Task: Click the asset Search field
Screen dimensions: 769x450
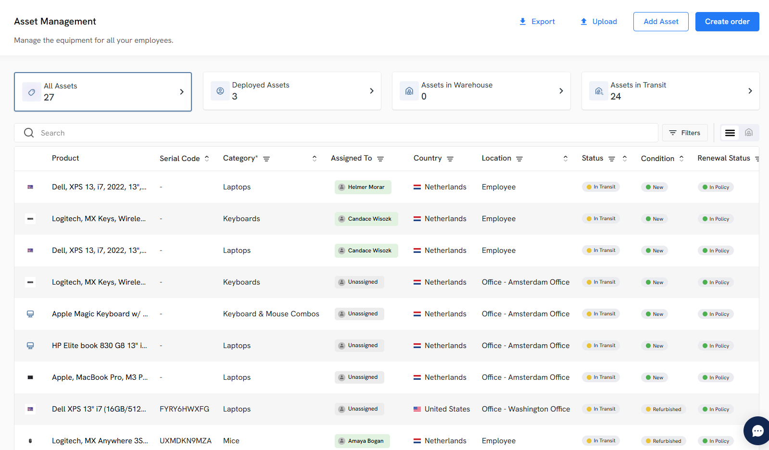Action: point(337,133)
